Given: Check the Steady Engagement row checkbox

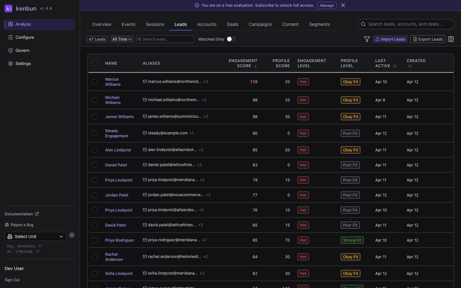Looking at the screenshot, I should pyautogui.click(x=95, y=133).
